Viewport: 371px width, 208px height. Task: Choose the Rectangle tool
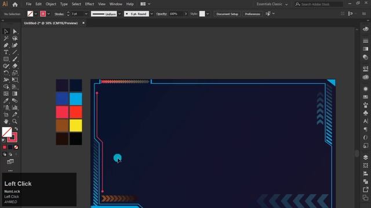tap(6, 59)
